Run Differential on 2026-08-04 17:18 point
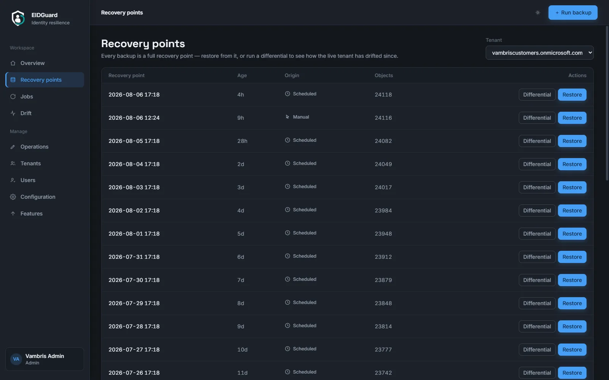 click(x=537, y=164)
